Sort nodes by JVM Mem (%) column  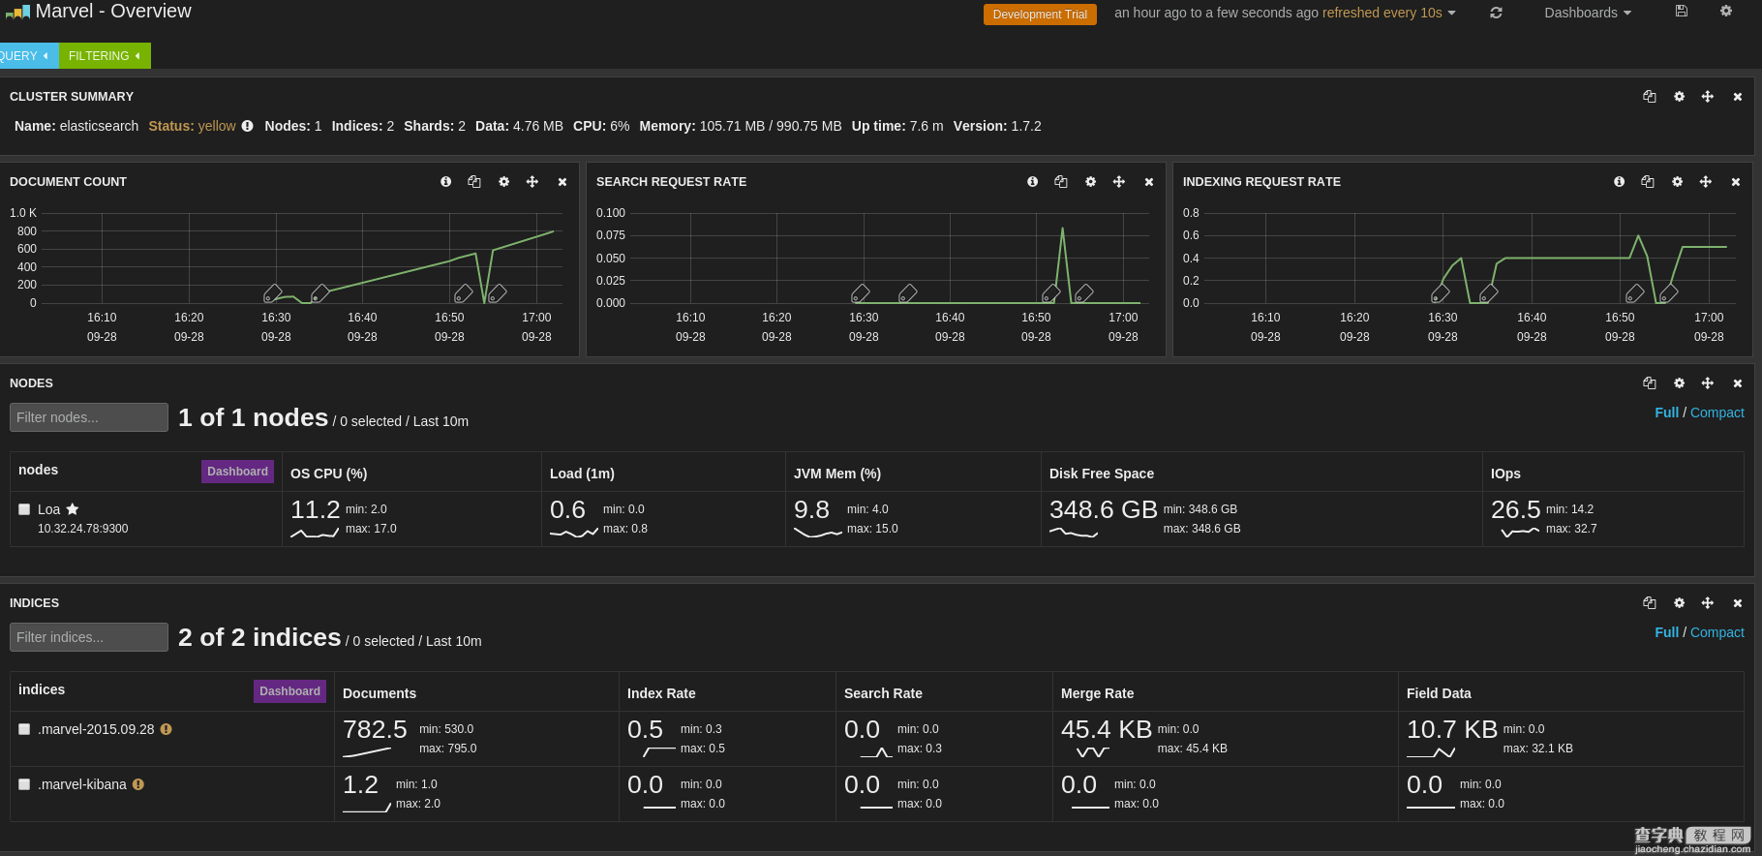pos(837,474)
